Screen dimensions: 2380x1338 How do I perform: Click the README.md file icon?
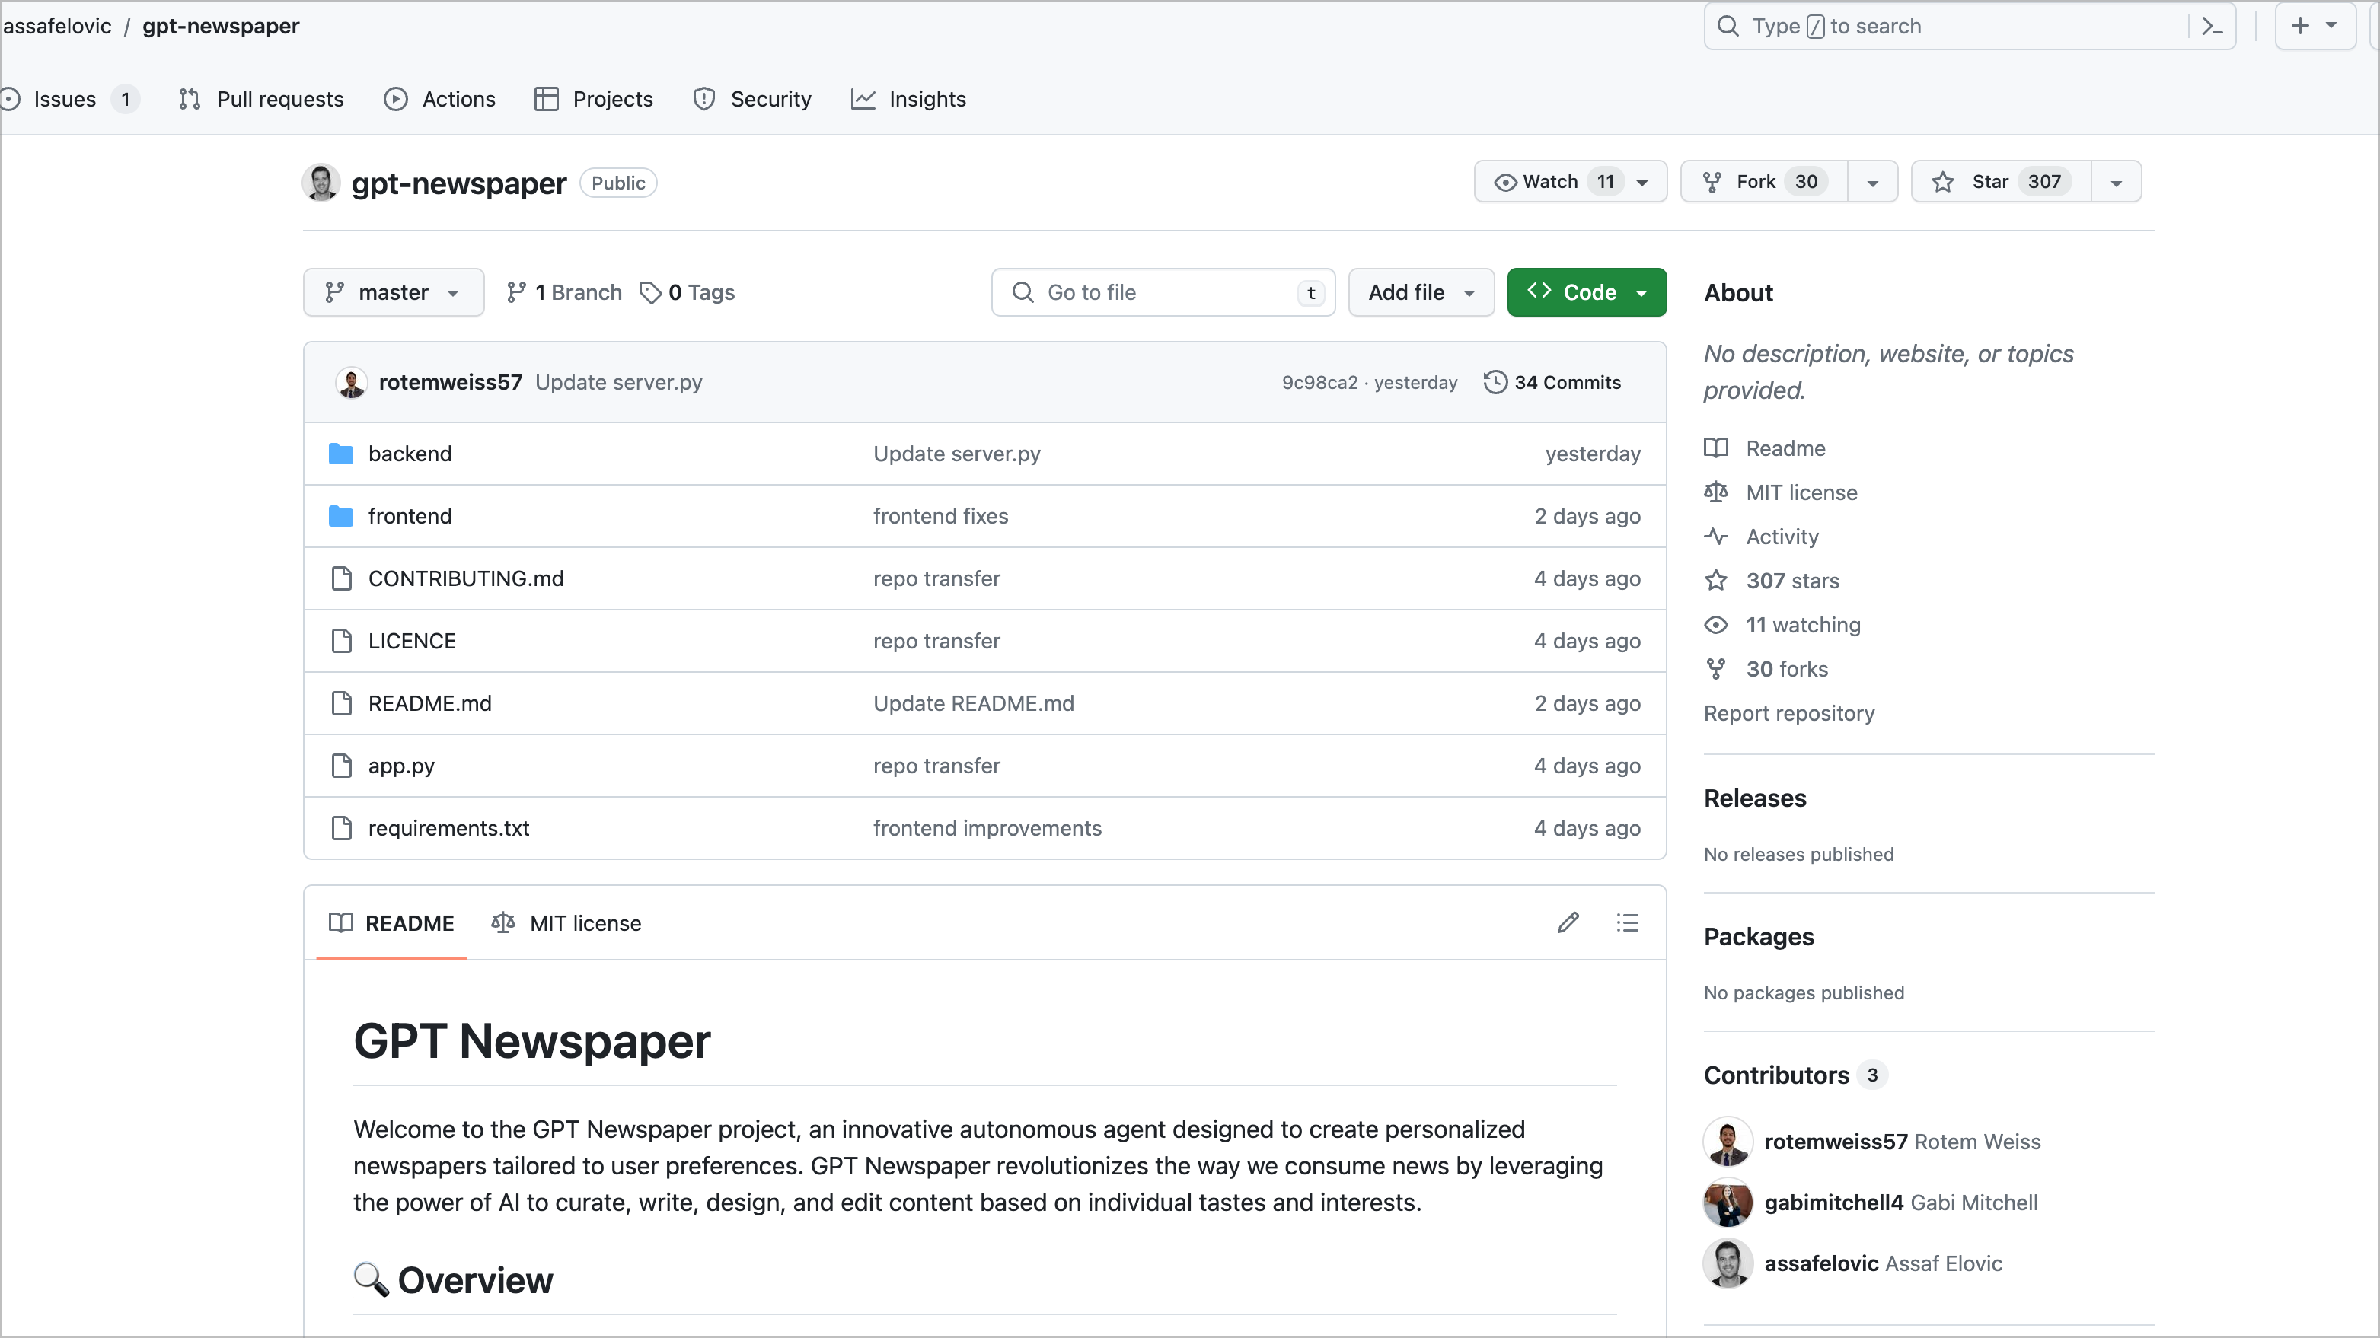click(x=341, y=703)
